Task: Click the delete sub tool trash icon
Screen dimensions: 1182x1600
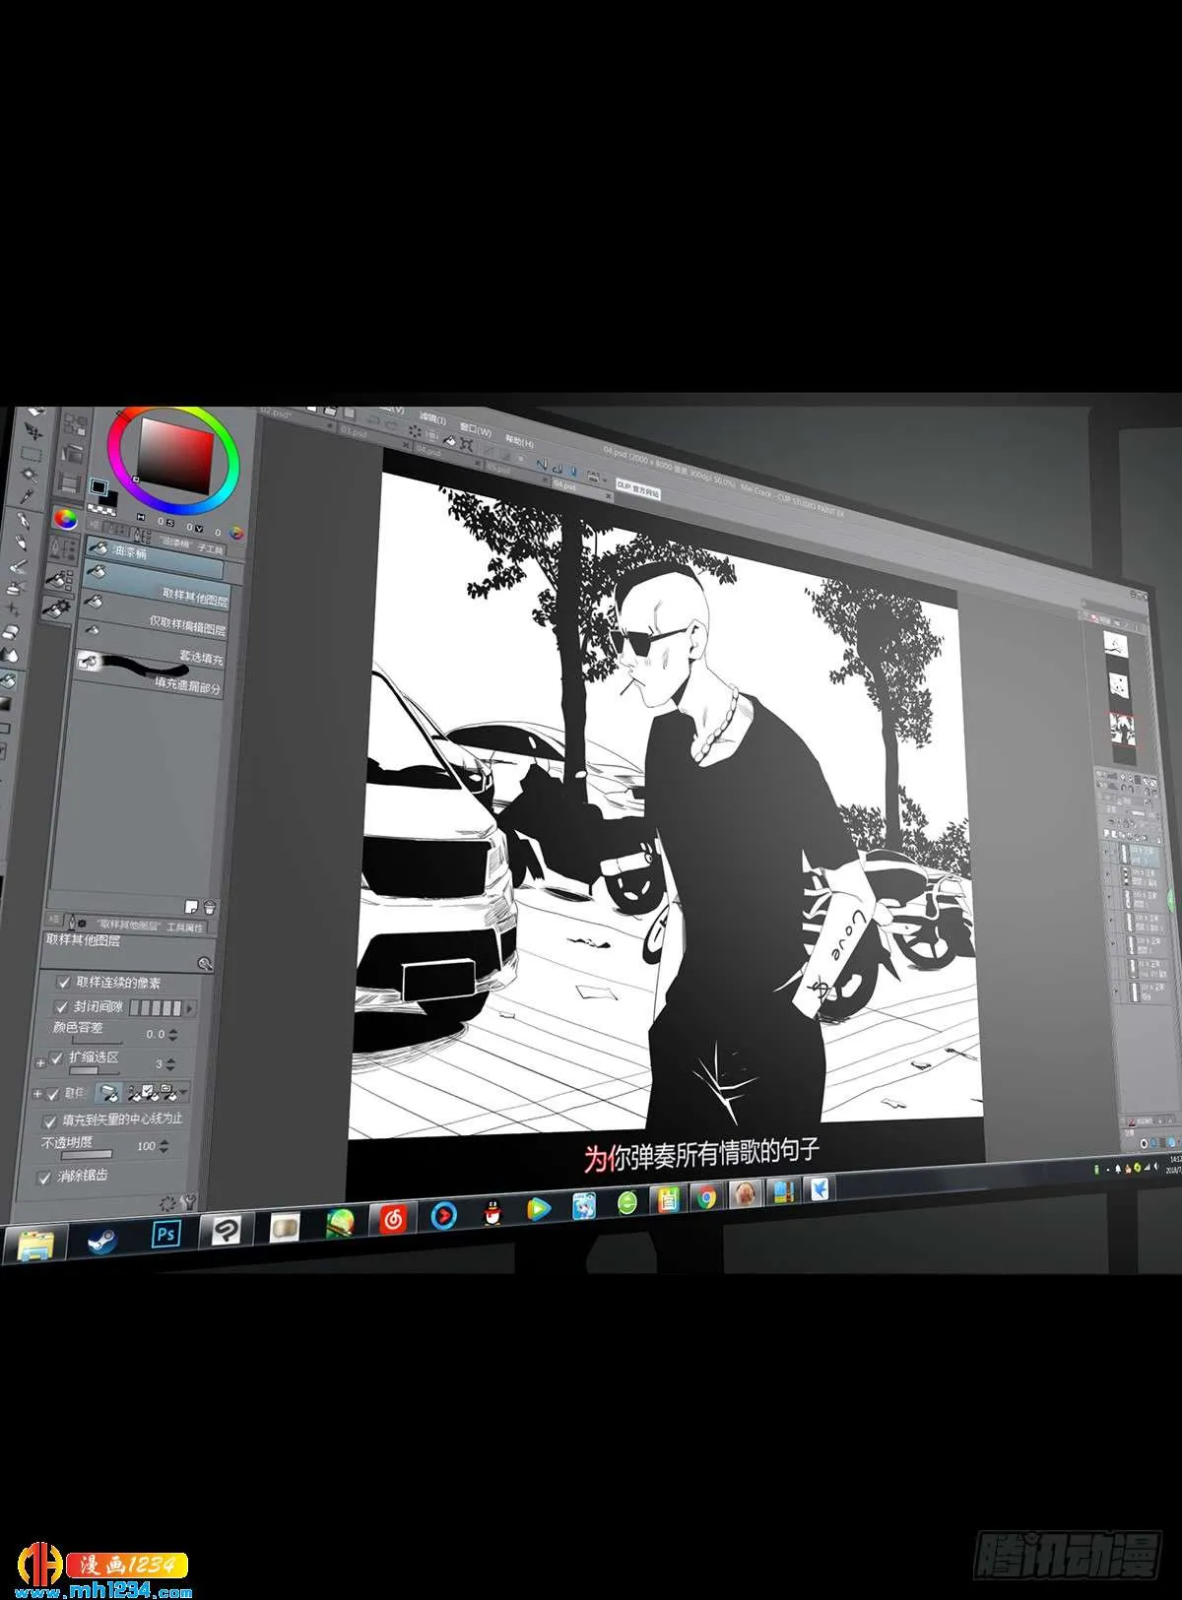Action: (210, 908)
